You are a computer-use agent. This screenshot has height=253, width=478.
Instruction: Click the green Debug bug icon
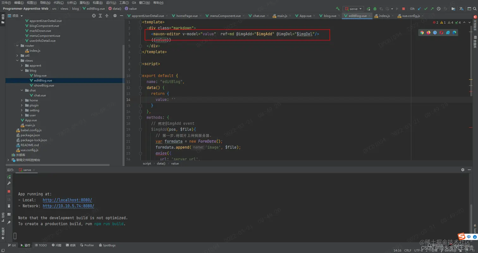[x=375, y=9]
